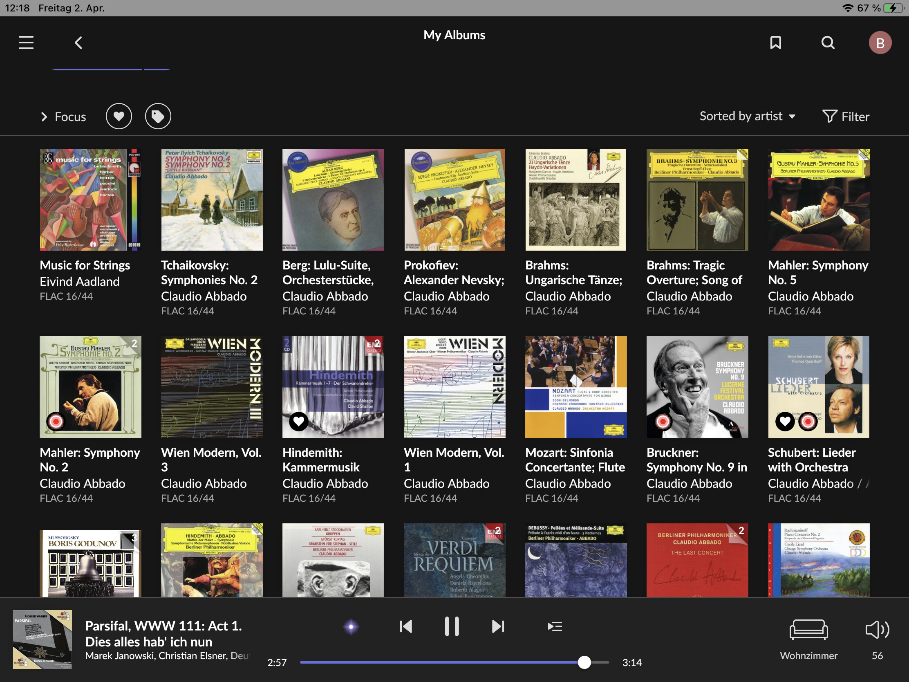Open title Hindemith: Kammermusik
Screen dimensions: 909x682
coord(321,460)
